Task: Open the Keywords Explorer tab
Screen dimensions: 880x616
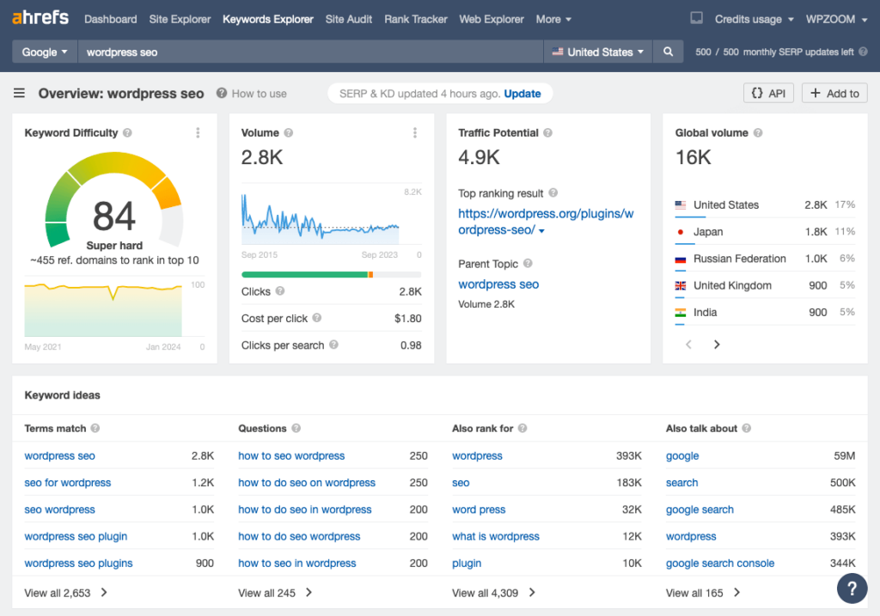Action: coord(268,19)
